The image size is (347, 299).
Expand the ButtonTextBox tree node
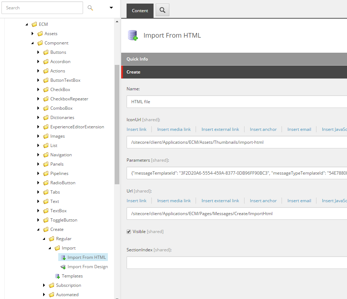[38, 80]
